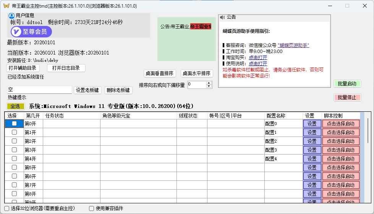Click the boss key hotkey input field
The image size is (374, 214).
pyautogui.click(x=39, y=90)
